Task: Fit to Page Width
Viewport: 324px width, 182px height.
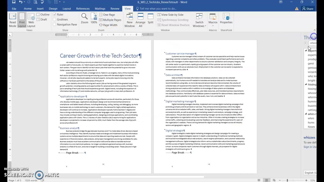Action: [108, 25]
